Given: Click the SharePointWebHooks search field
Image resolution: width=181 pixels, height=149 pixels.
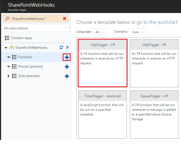Looking at the screenshot, I should tap(36, 19).
